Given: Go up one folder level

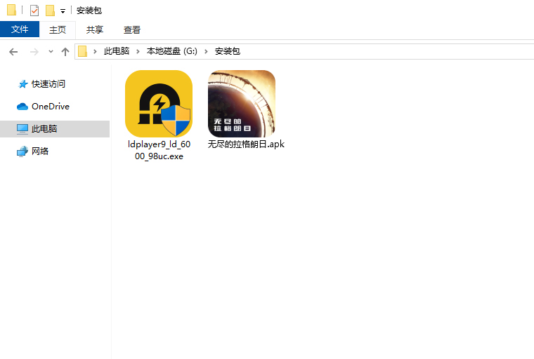Looking at the screenshot, I should (x=65, y=52).
